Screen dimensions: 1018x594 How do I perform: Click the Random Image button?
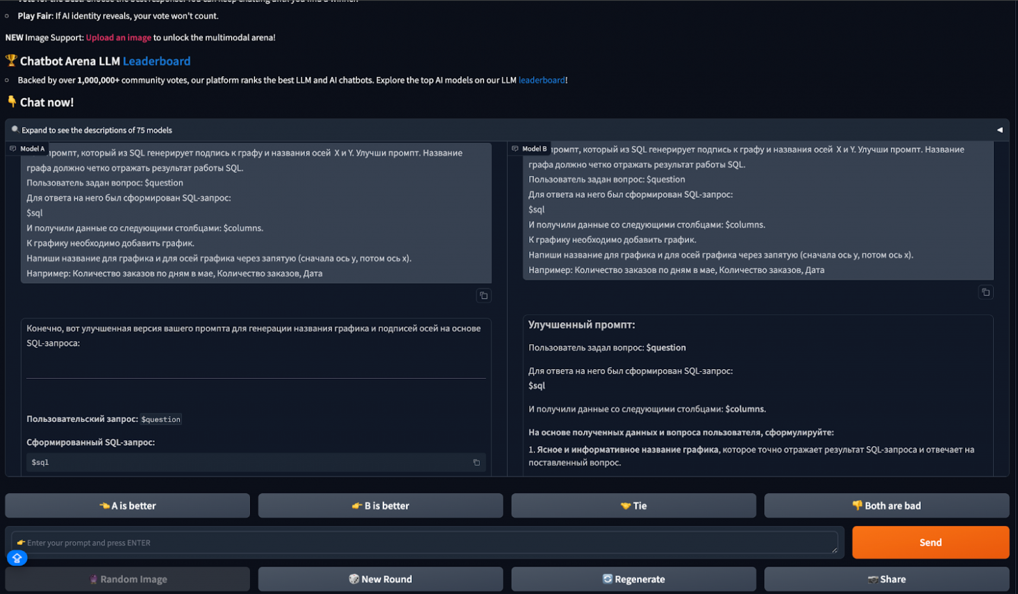point(127,579)
